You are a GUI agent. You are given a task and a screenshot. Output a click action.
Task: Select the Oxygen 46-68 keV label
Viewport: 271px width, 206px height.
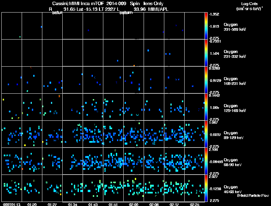pos(233,189)
